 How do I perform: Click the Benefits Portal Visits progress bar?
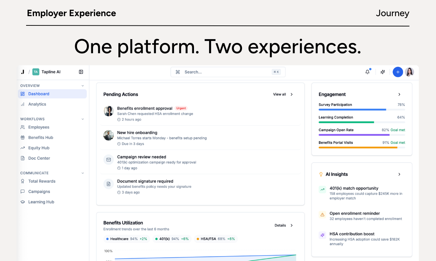pyautogui.click(x=362, y=147)
